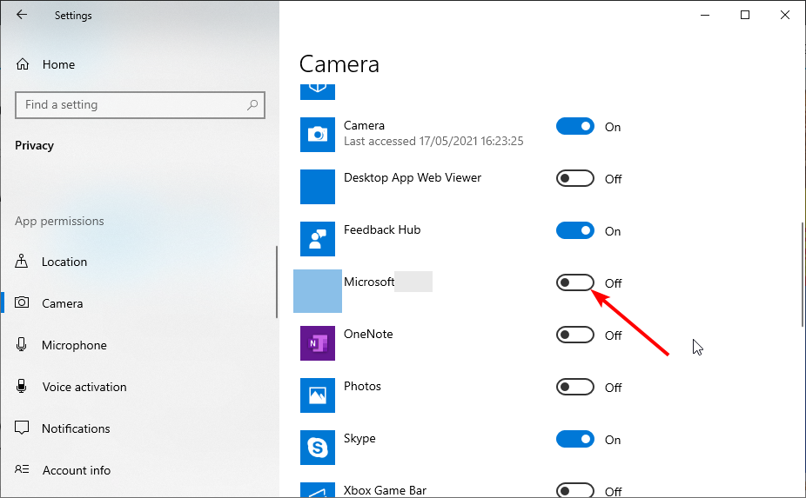Click the Desktop App Web Viewer icon
The image size is (806, 498).
point(318,186)
